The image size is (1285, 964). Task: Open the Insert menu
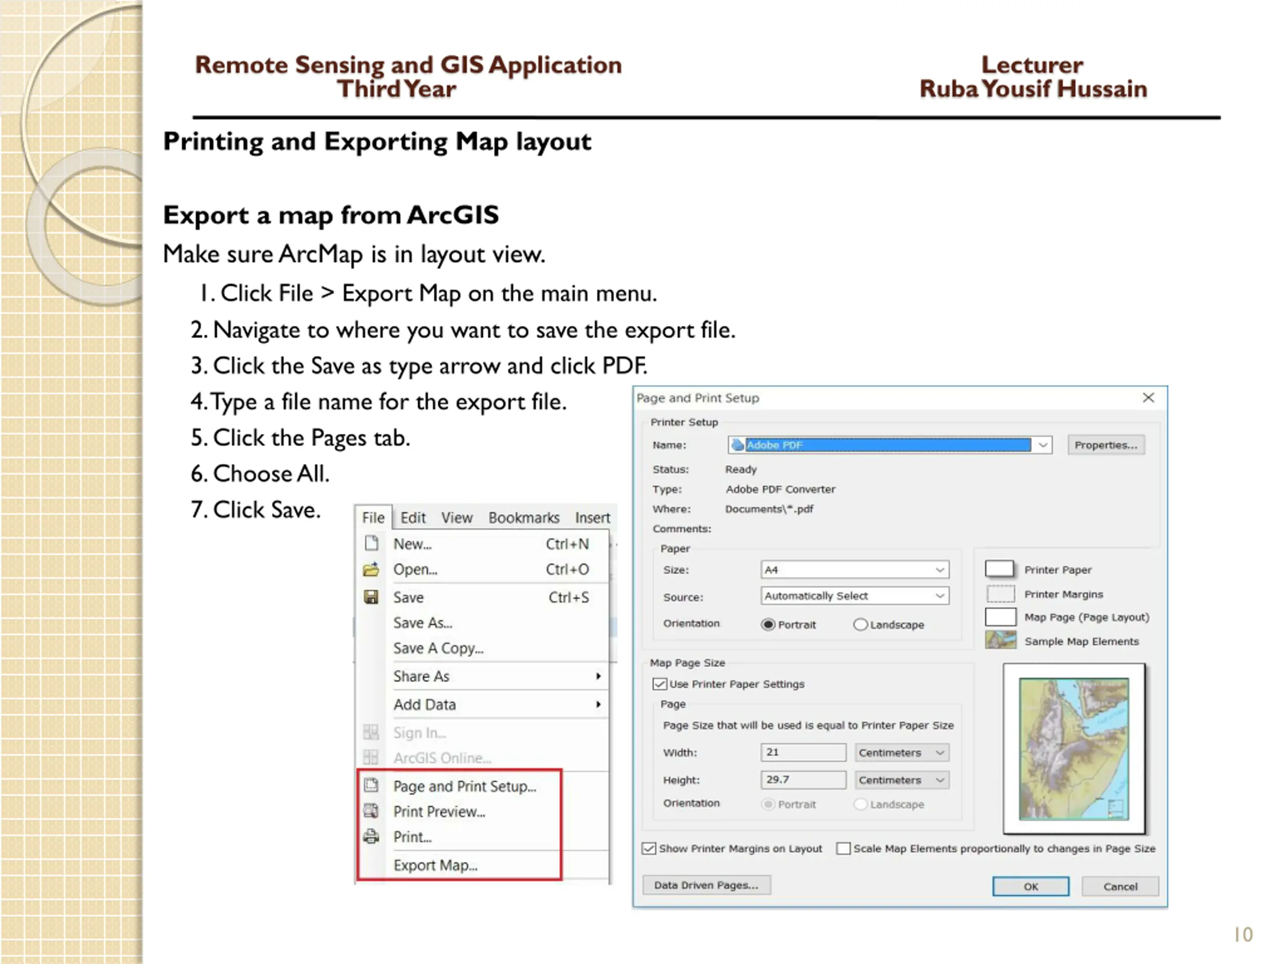click(592, 517)
